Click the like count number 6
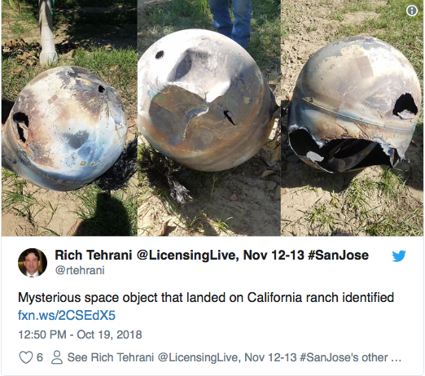 [x=40, y=357]
